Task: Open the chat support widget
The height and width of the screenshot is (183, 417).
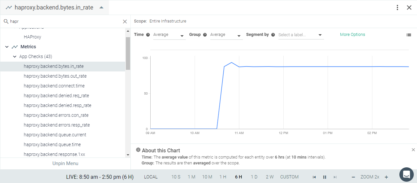Action: pos(406,175)
